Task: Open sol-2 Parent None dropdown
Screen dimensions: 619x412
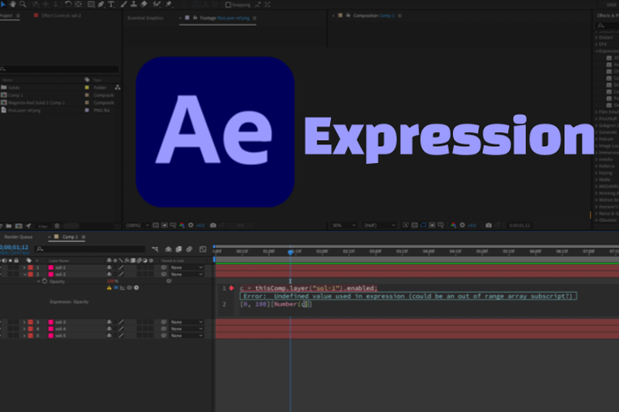Action: pos(187,275)
